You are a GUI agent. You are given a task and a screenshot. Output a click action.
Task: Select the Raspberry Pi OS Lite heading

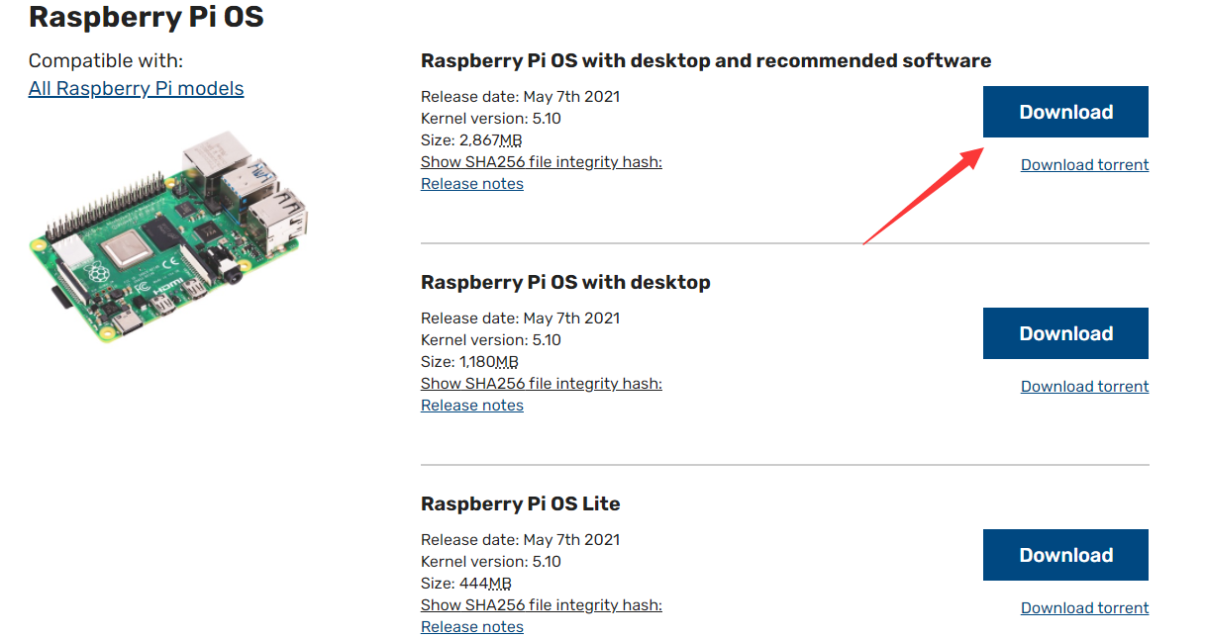click(521, 503)
